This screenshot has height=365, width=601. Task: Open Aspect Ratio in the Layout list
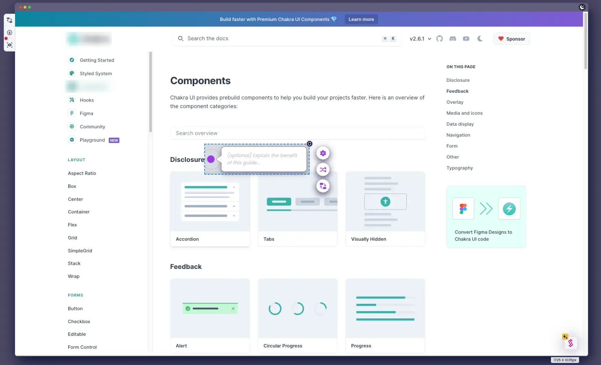pyautogui.click(x=82, y=173)
